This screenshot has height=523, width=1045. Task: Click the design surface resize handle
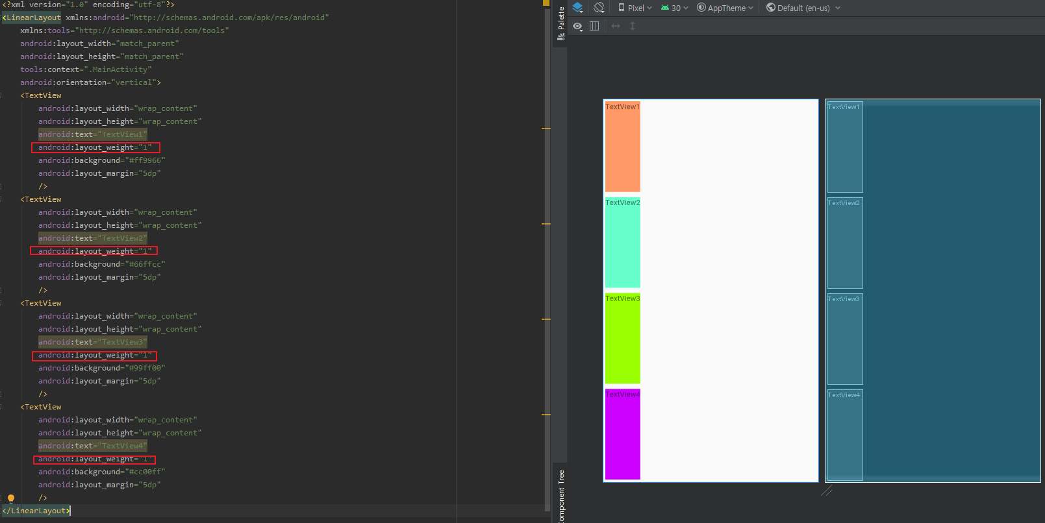tap(827, 491)
